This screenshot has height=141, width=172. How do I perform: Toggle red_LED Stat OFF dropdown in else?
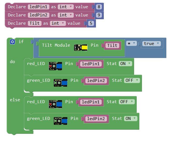127,102
